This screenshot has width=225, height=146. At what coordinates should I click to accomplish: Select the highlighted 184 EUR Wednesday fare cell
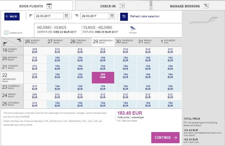click(103, 77)
